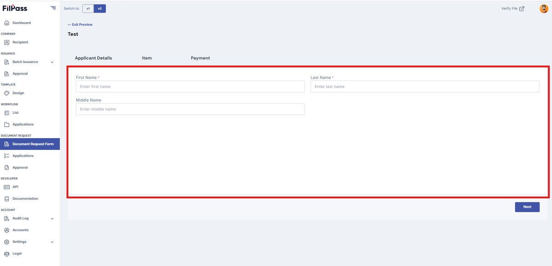Viewport: 552px width, 266px height.
Task: Select Document Request Form menu item
Action: 30,144
